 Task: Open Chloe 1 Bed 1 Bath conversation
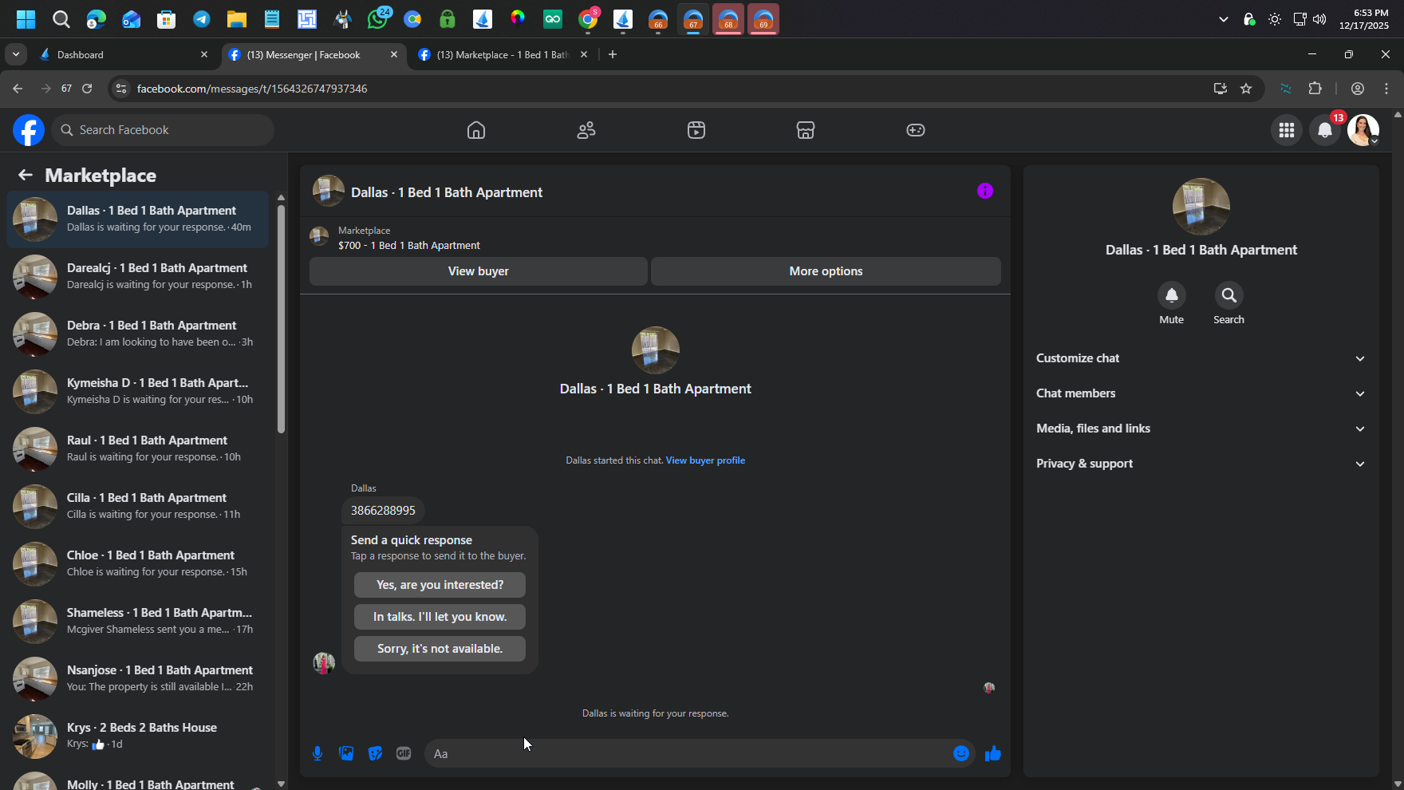click(137, 563)
